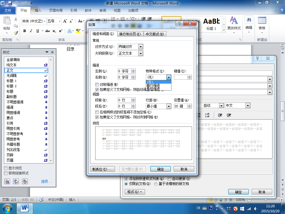Click the zoom slider handle
285x214 pixels.
coord(266,200)
